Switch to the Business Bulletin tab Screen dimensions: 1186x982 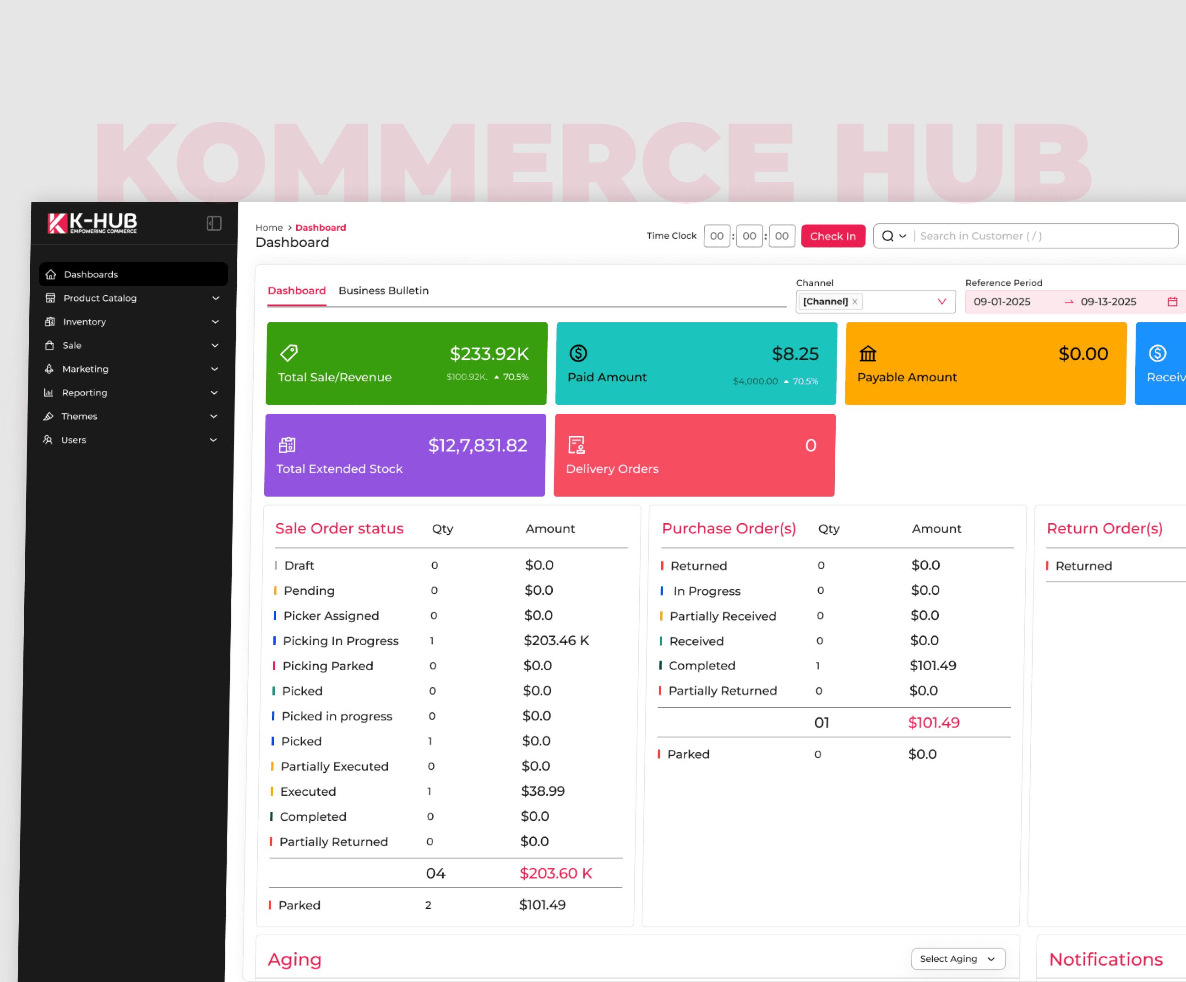383,290
